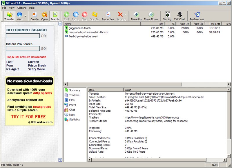Open the Oblivion top download link
Screen dimensions: 232x168
(x=34, y=62)
